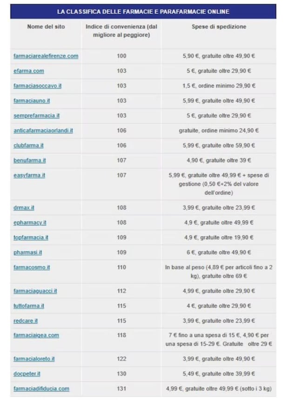
Task: Follow the farmaciaguacci.it link
Action: pyautogui.click(x=35, y=291)
